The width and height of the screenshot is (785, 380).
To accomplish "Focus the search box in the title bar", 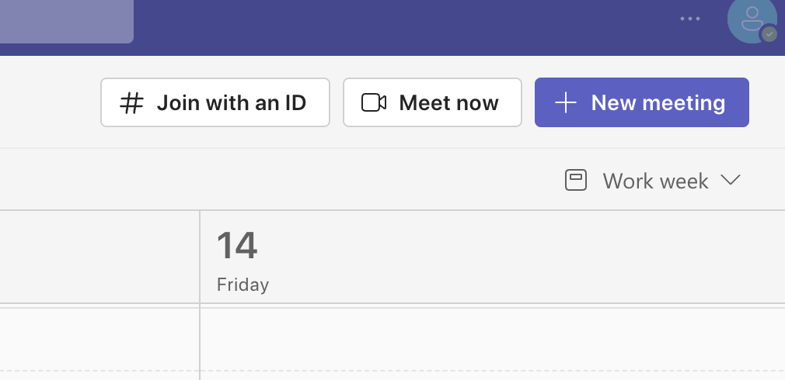I will [x=67, y=22].
